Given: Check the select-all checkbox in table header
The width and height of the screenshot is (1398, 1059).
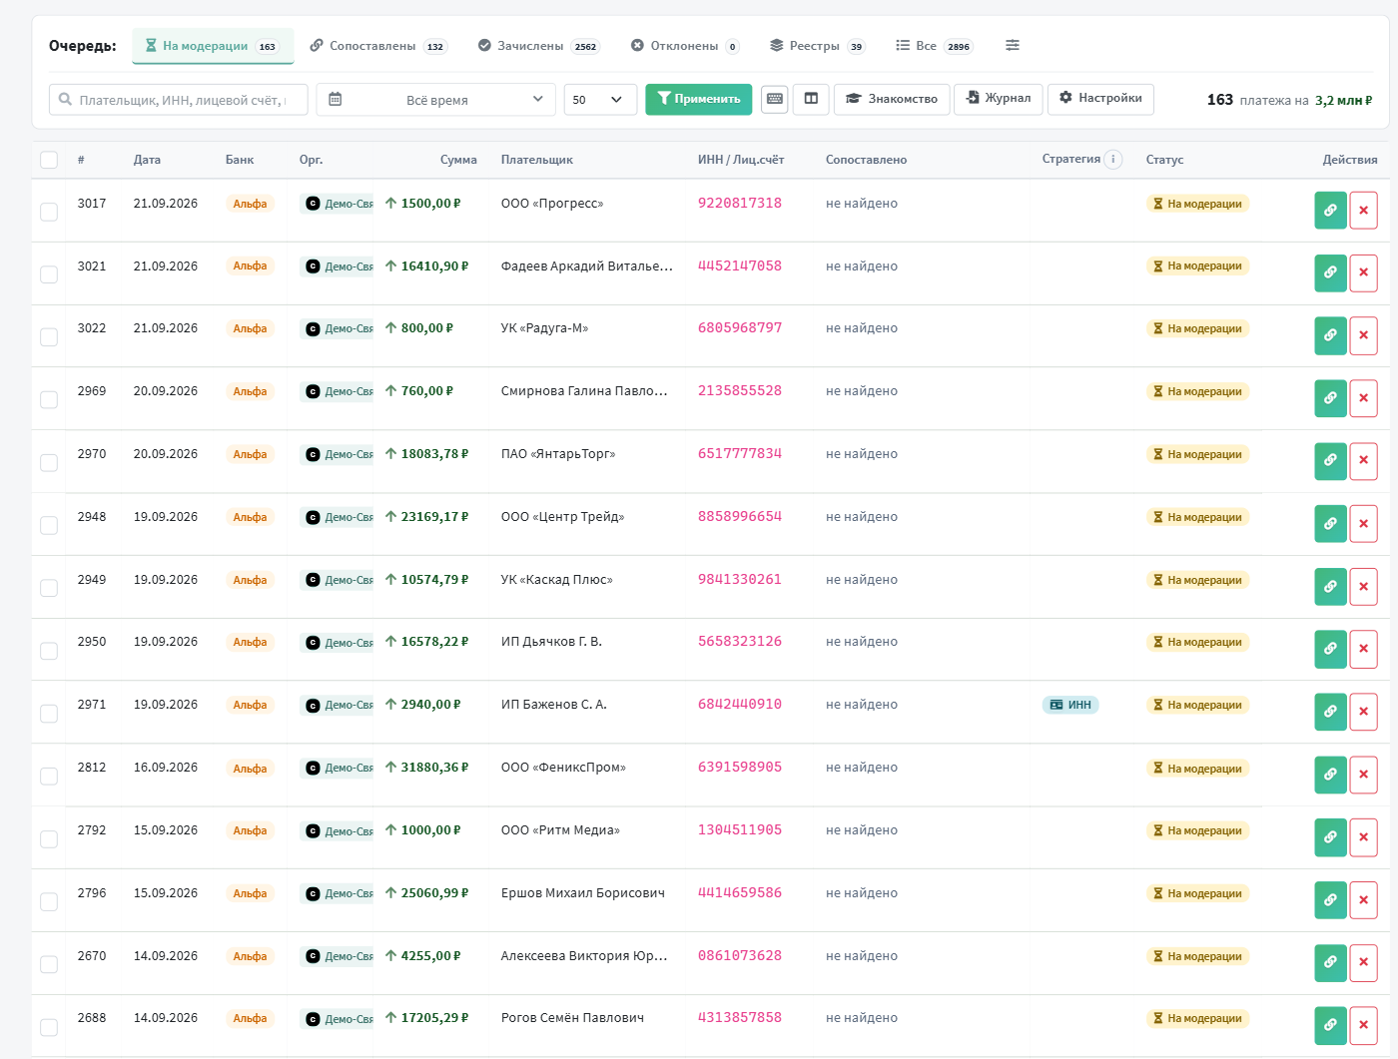Looking at the screenshot, I should pyautogui.click(x=49, y=160).
